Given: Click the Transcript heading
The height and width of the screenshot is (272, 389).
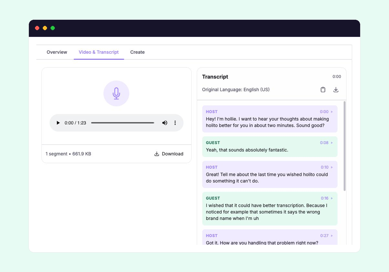Looking at the screenshot, I should [x=215, y=77].
